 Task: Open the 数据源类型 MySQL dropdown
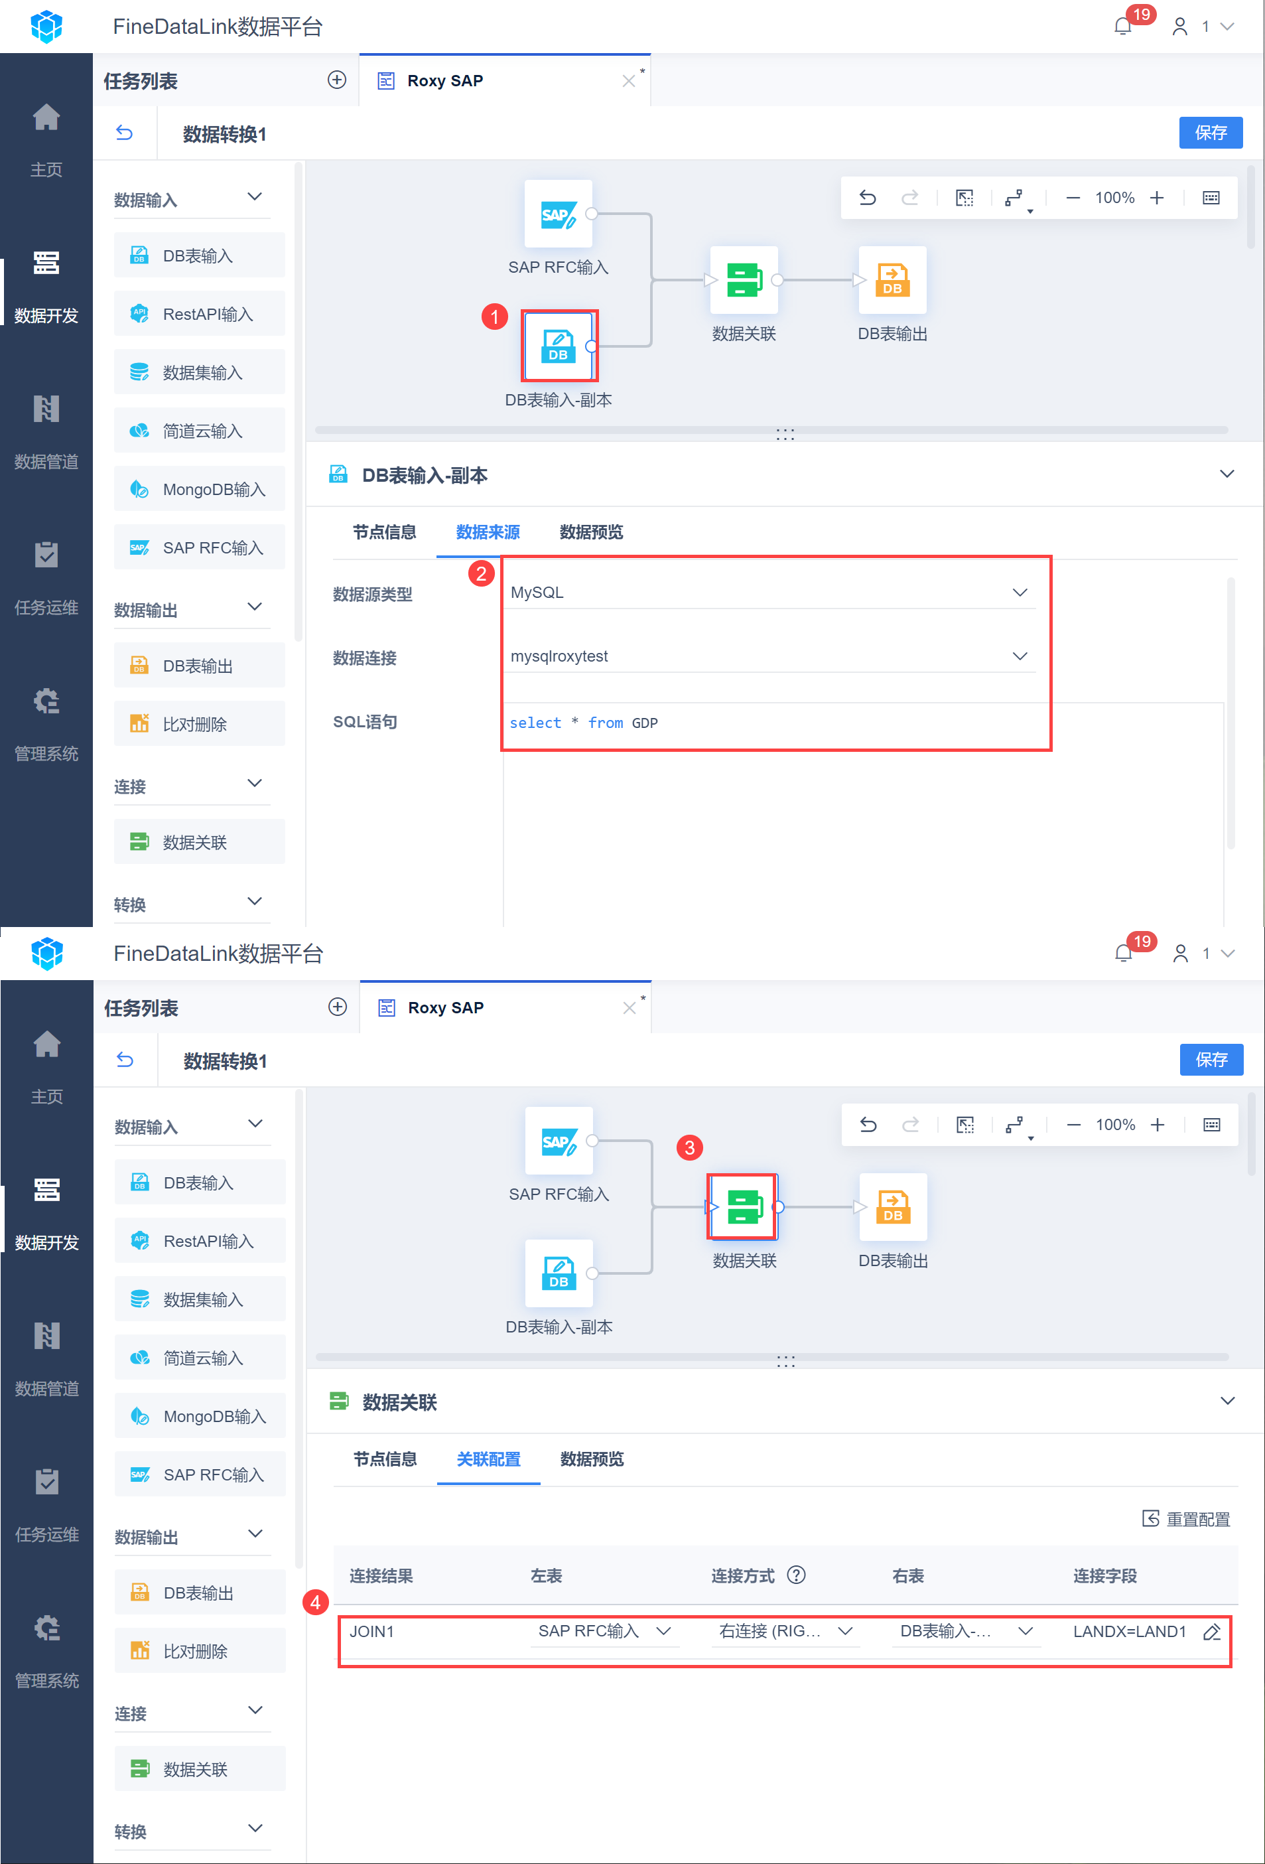[x=769, y=592]
